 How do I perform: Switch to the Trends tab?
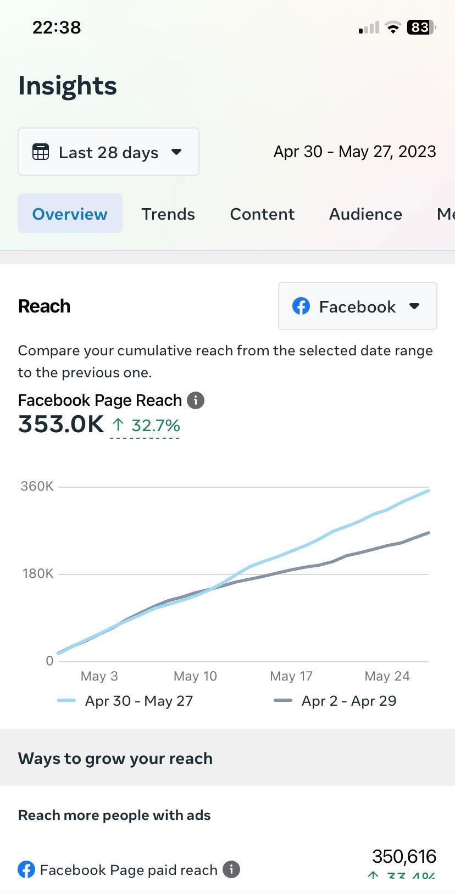pyautogui.click(x=168, y=214)
